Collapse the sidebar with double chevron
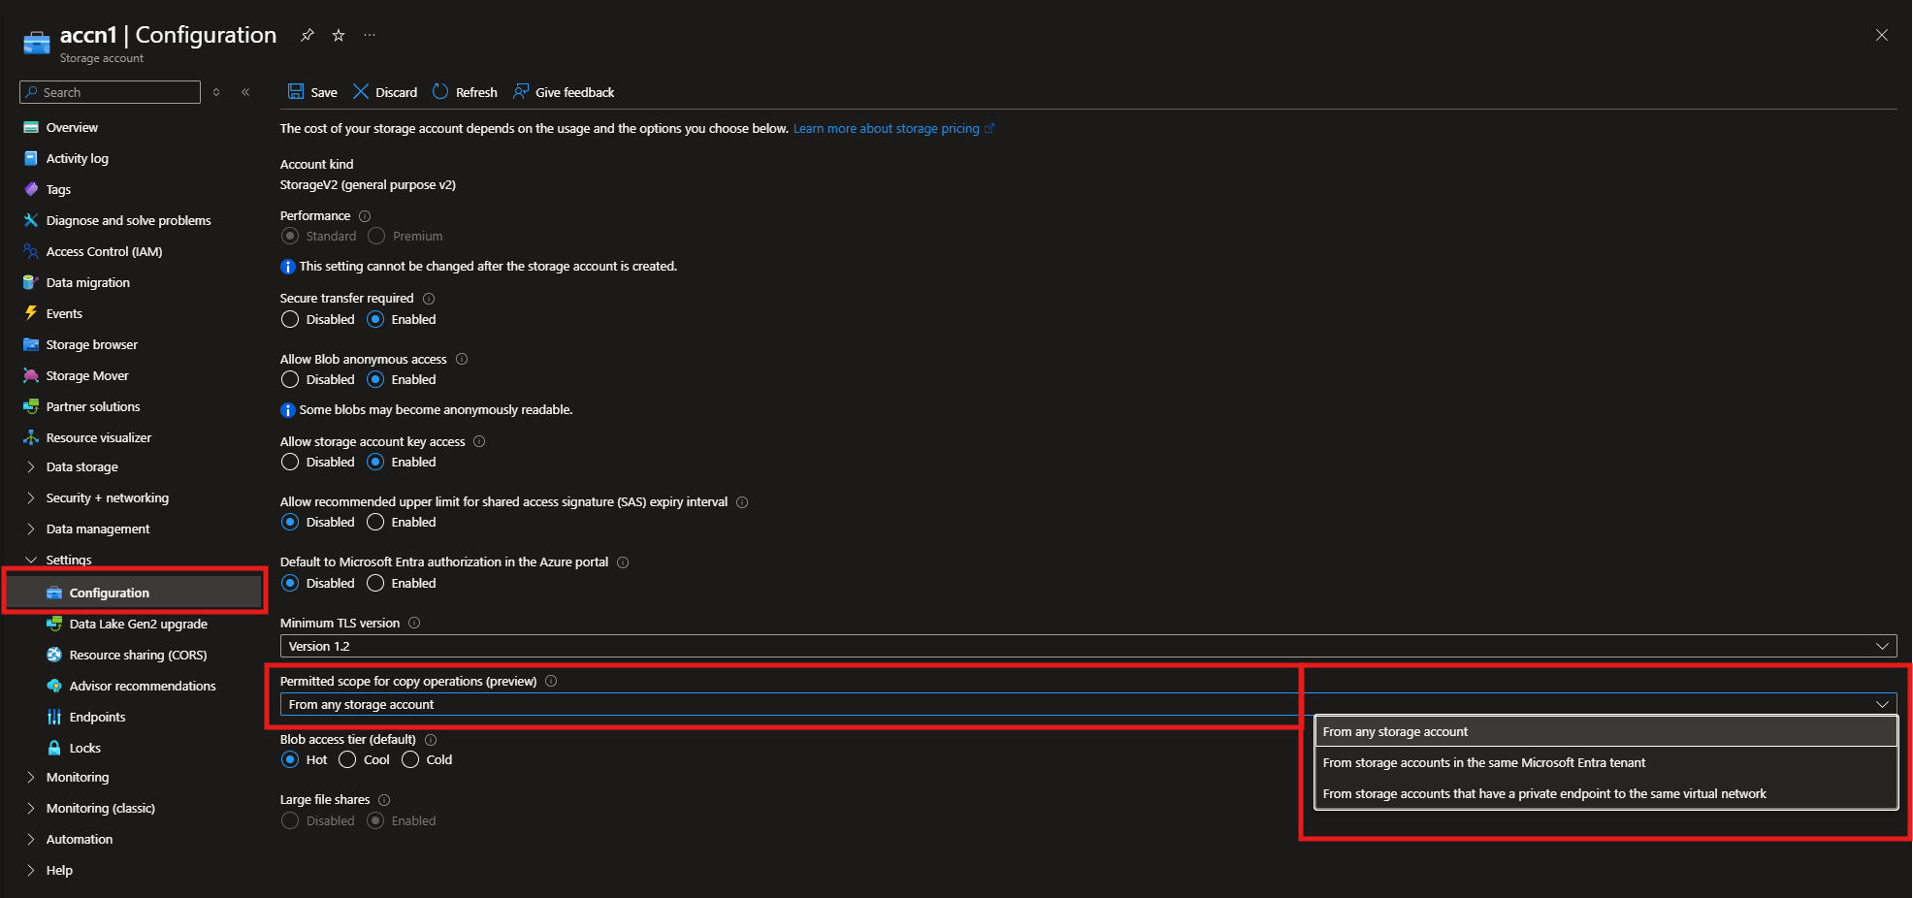The width and height of the screenshot is (1913, 898). (245, 92)
